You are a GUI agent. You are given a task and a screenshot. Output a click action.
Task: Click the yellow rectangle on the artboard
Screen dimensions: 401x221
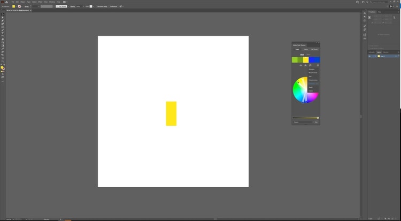click(171, 113)
